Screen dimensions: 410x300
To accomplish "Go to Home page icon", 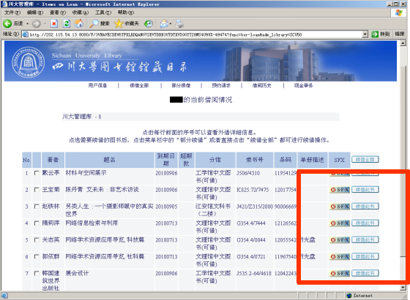I will pos(79,23).
